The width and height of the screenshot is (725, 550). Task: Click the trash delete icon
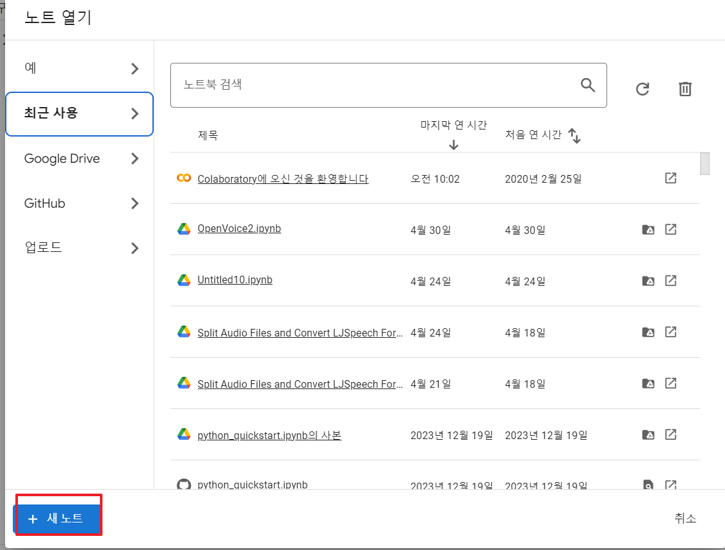pos(685,89)
